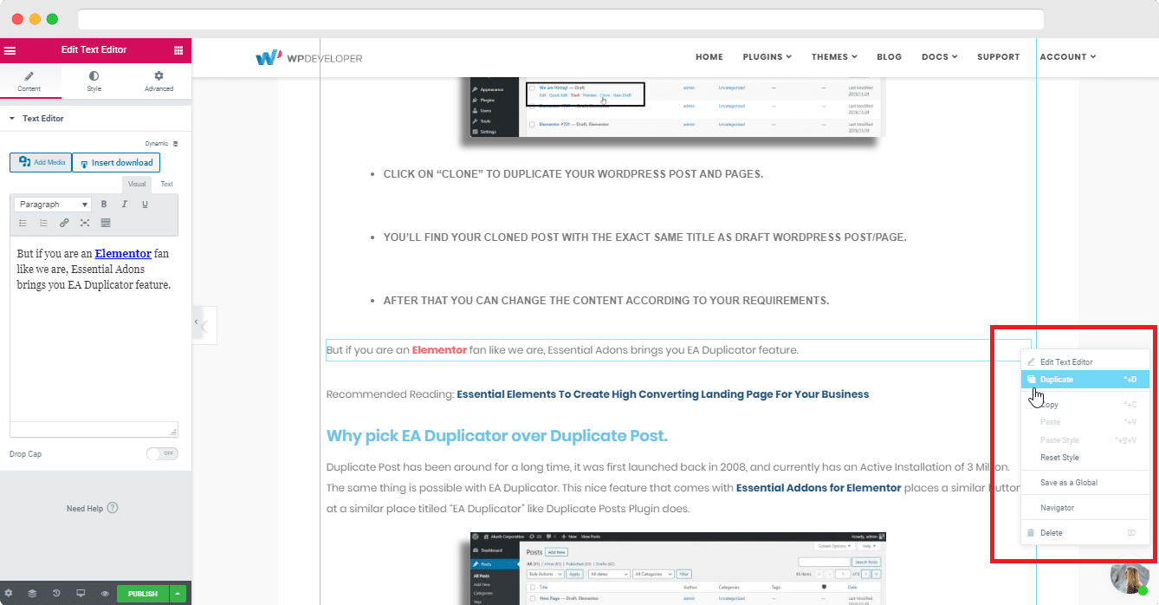Go to the Blog nav link

coord(890,57)
